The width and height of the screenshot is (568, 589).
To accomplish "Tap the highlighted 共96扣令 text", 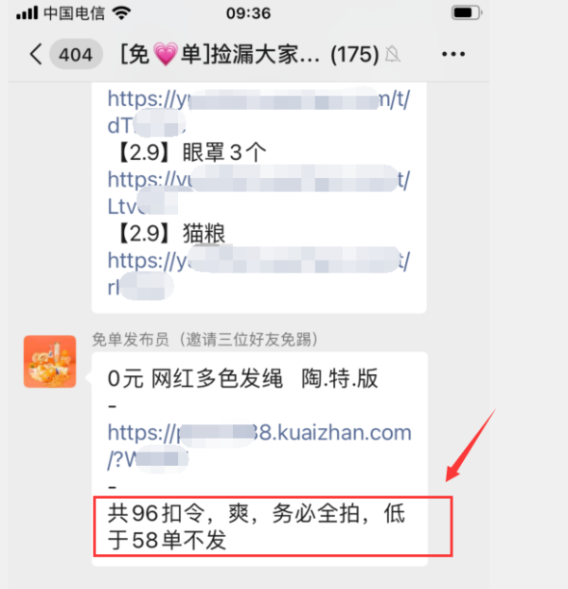I will [x=257, y=527].
